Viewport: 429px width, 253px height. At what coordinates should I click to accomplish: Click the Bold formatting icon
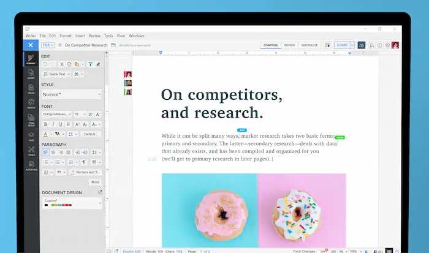[45, 124]
